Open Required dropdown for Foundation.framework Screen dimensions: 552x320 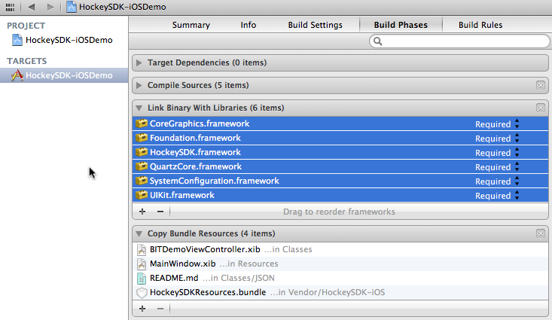497,139
